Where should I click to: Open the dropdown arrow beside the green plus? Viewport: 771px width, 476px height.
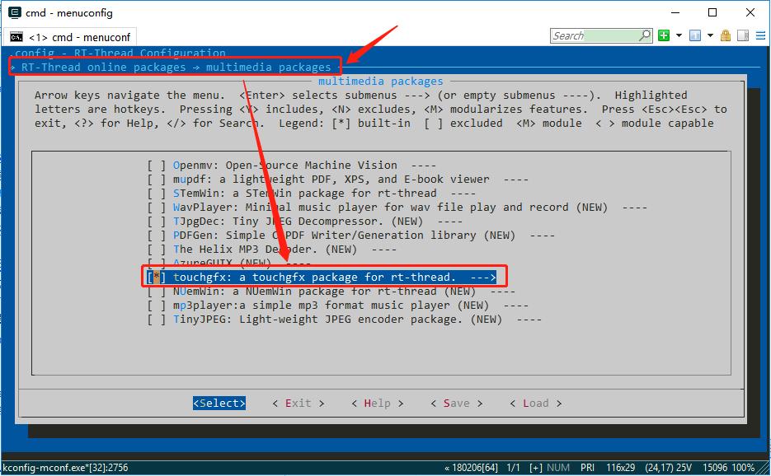(679, 35)
